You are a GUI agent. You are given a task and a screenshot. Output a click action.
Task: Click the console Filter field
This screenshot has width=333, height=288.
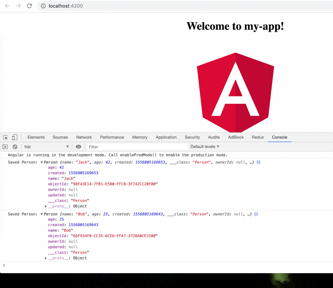pos(137,147)
